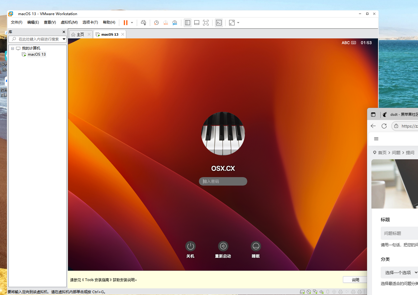Click the 问题 breadcrumb link
Viewport: 418px width, 295px height.
(x=396, y=153)
